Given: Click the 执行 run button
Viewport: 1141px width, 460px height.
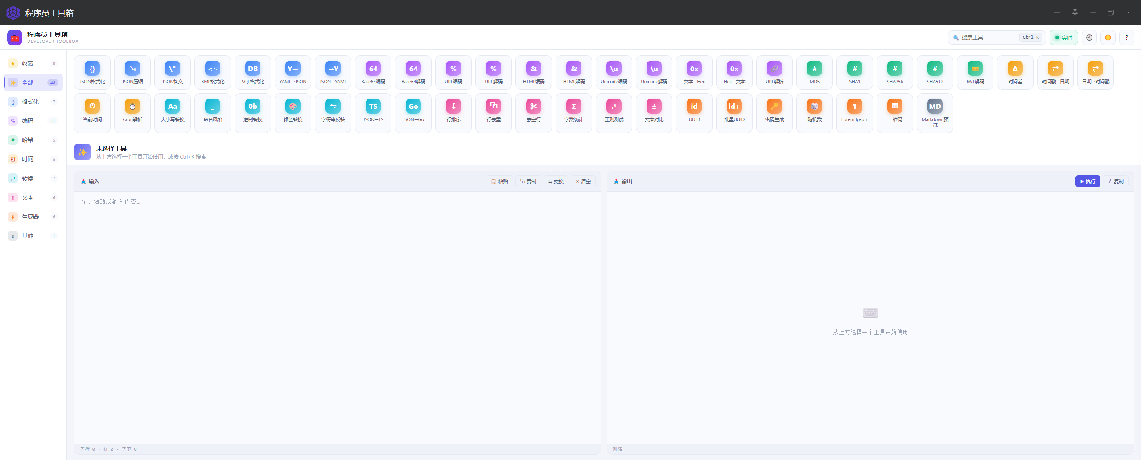Looking at the screenshot, I should click(x=1087, y=181).
